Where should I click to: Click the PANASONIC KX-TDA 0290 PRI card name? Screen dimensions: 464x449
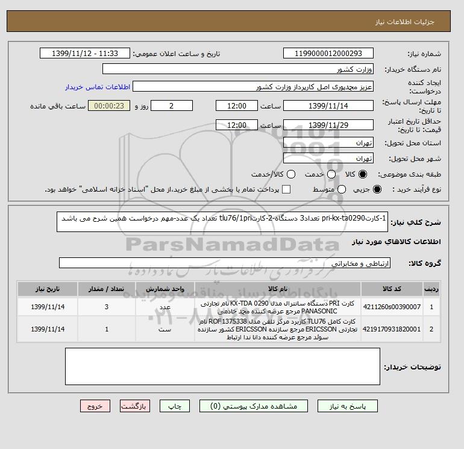278,307
